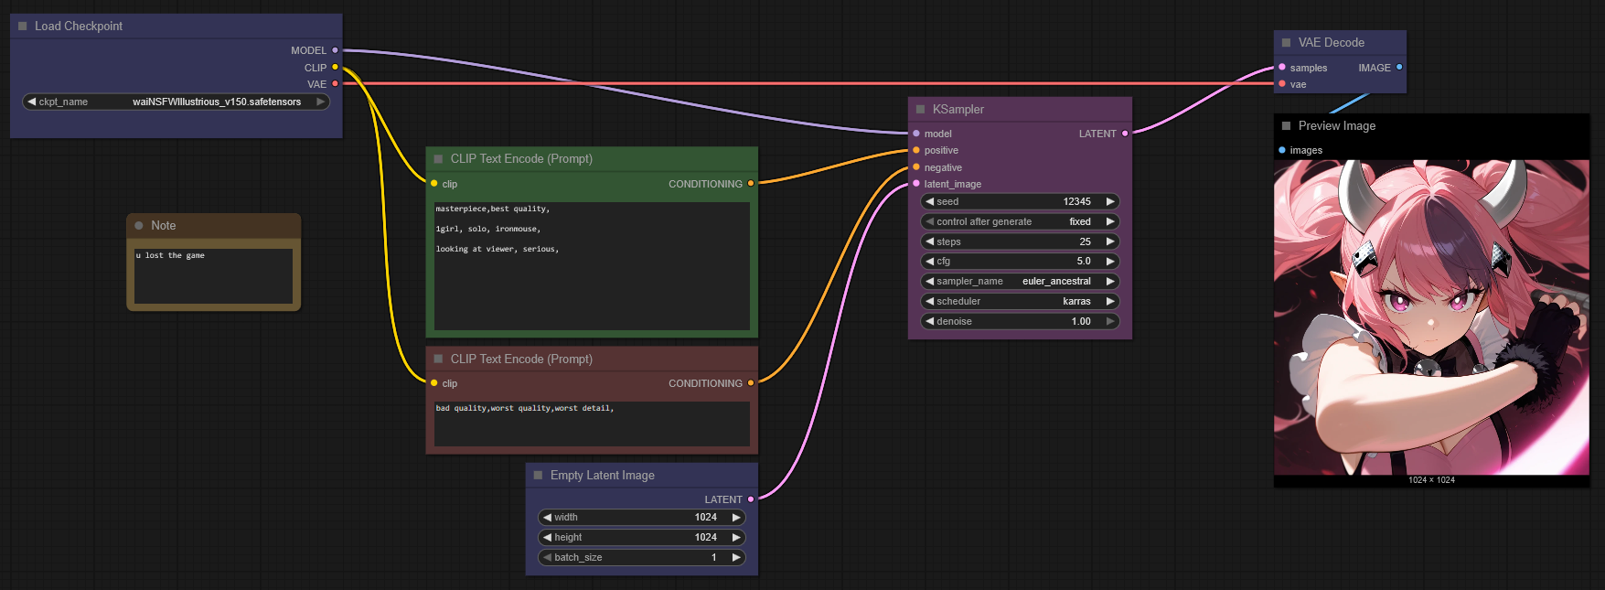This screenshot has height=590, width=1605.
Task: Click the model input socket on KSampler
Action: [x=916, y=134]
